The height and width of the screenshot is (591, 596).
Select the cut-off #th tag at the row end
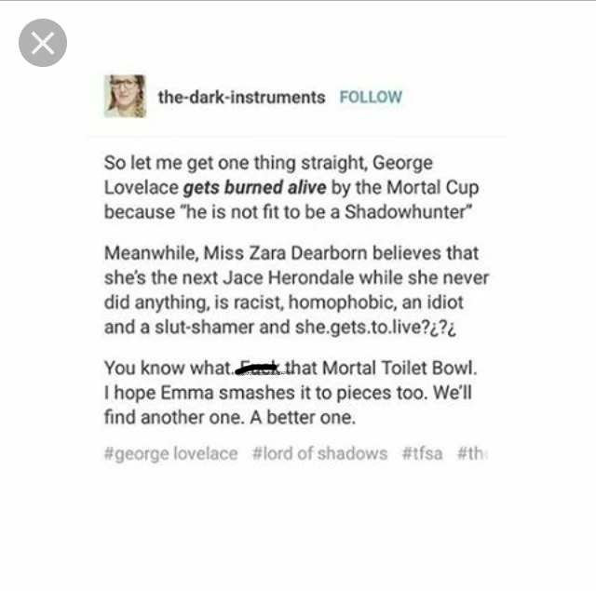472,453
